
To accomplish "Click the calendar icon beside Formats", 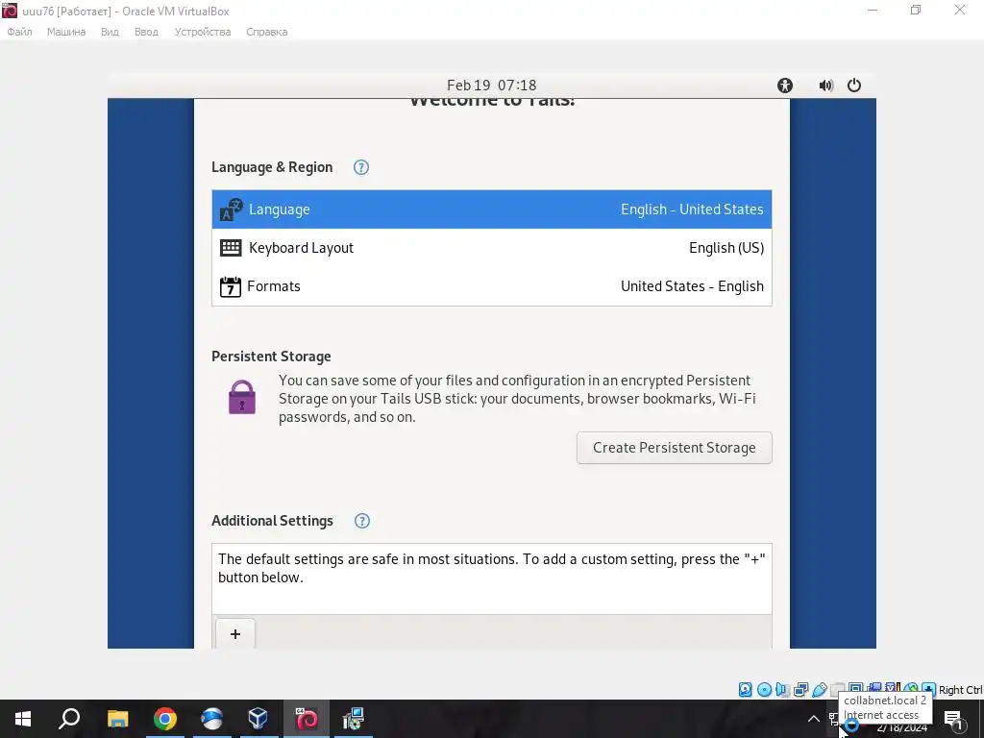I will (x=231, y=286).
